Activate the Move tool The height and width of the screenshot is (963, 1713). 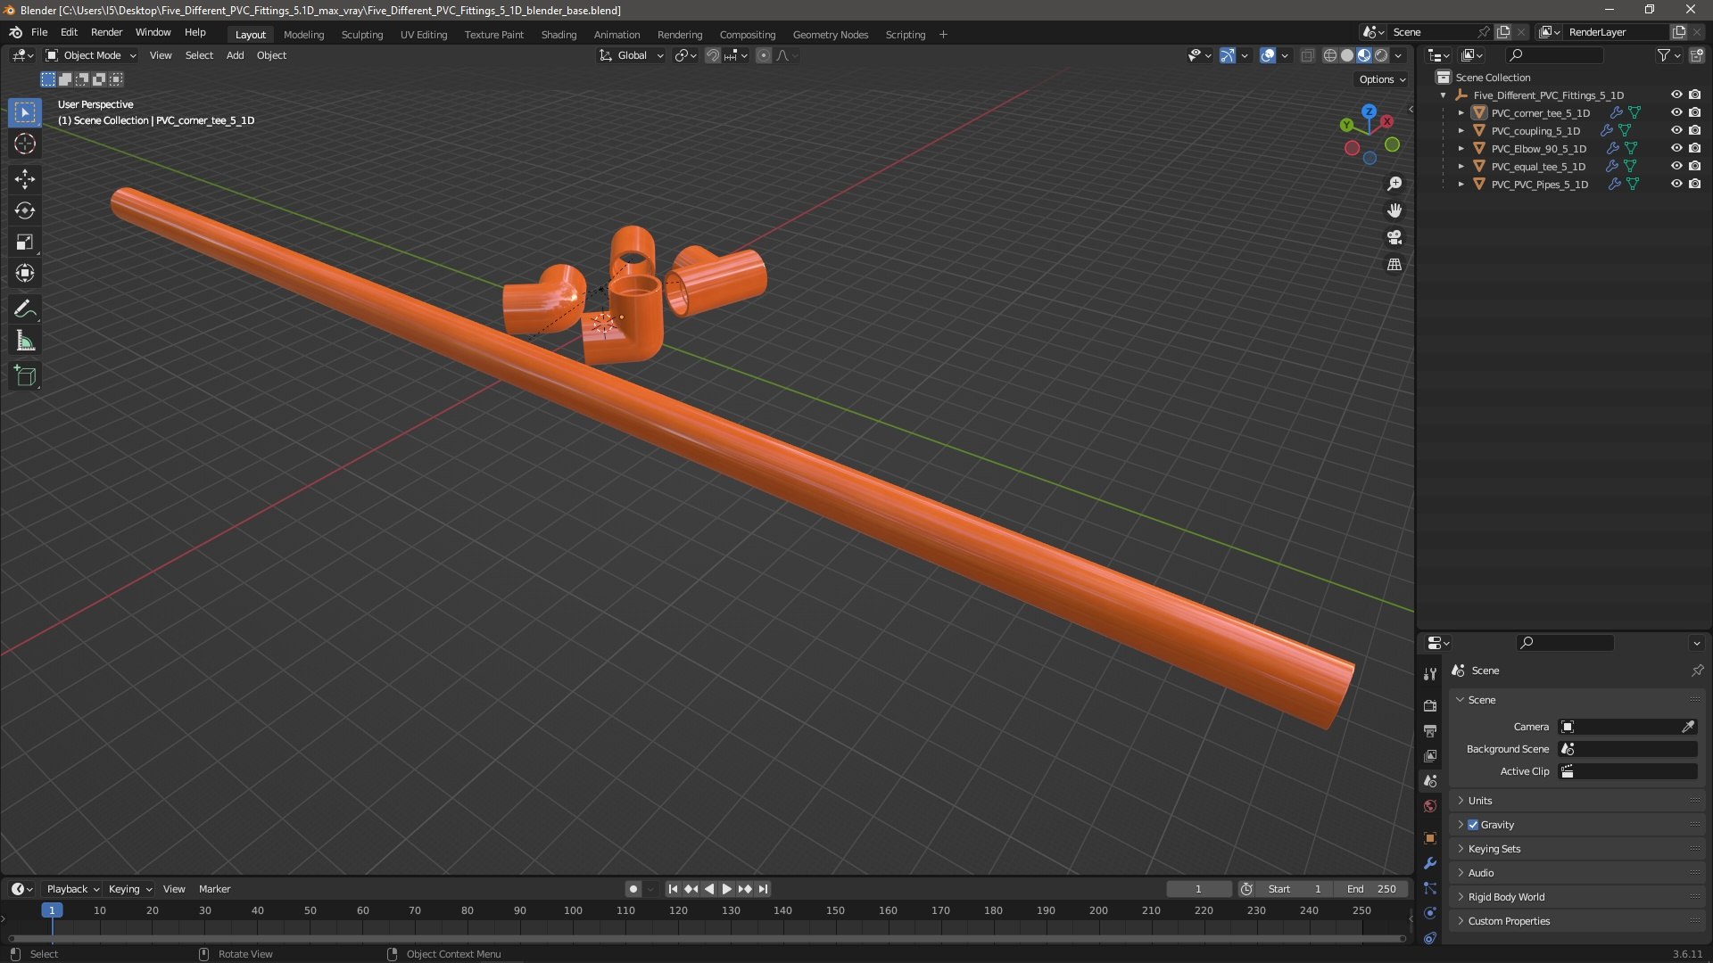[25, 179]
